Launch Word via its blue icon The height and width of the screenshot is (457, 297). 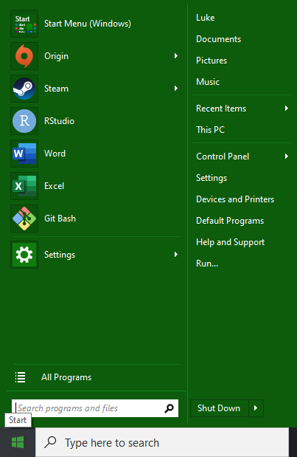pos(24,154)
